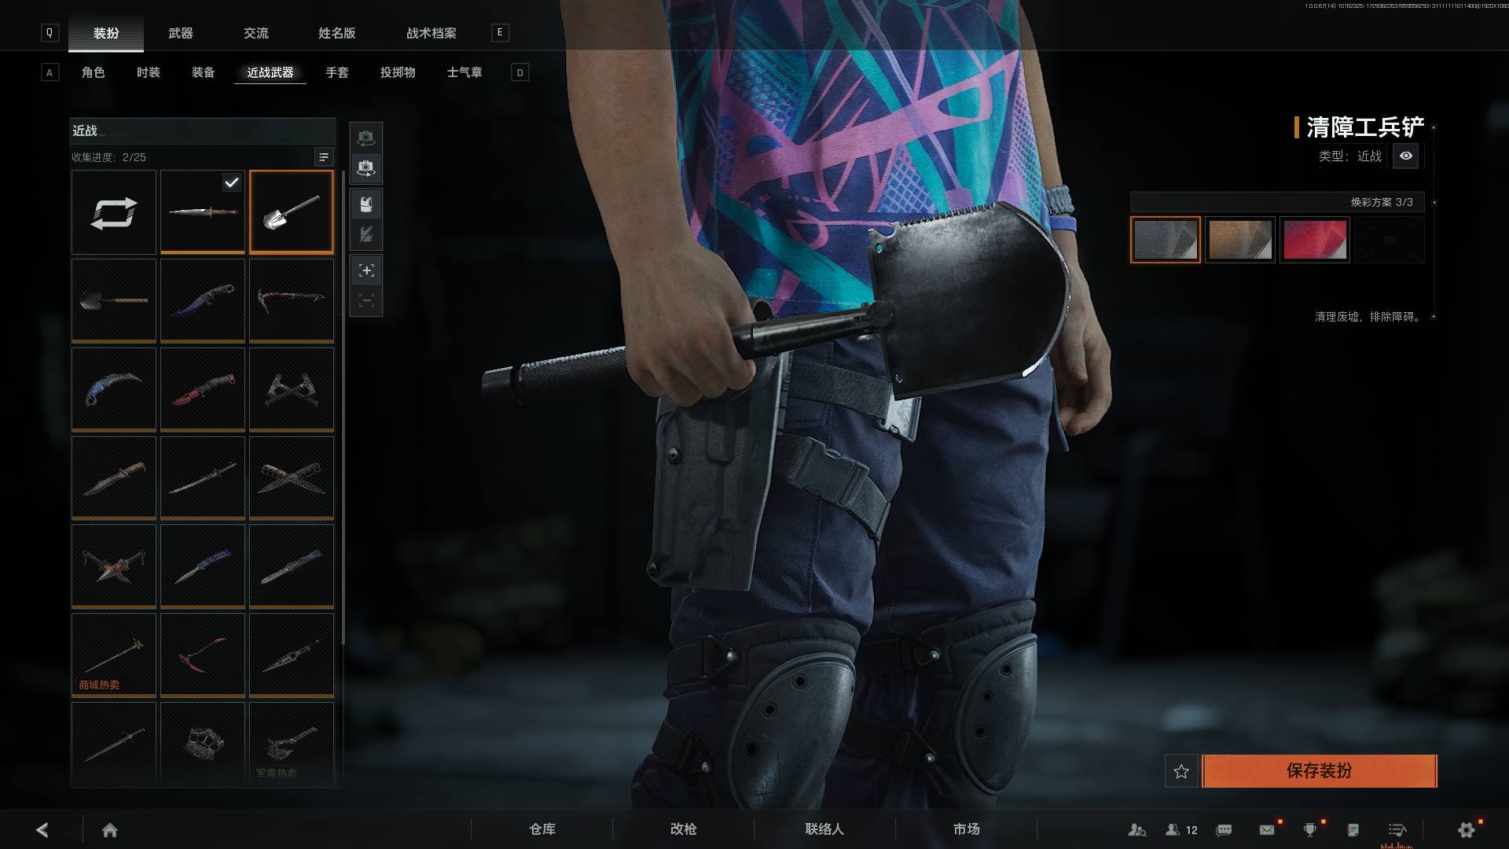Open 联络人 in the bottom bar

pos(824,829)
